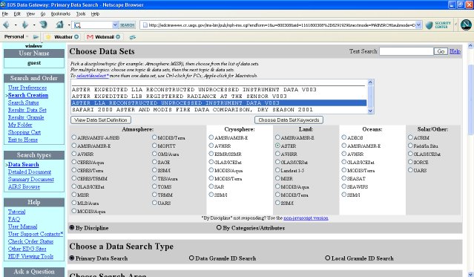Click the Reload page icon
The image size is (474, 277).
(44, 25)
